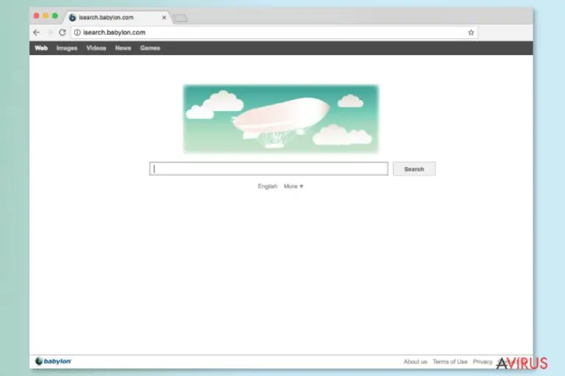Open a new tab with blank tab button
The height and width of the screenshot is (376, 565).
(x=180, y=18)
